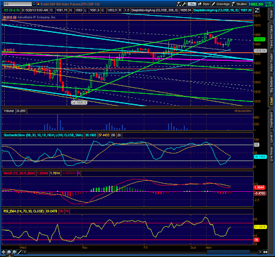Click the zoom out magnifier icon
This screenshot has width=275, height=257.
[14, 252]
